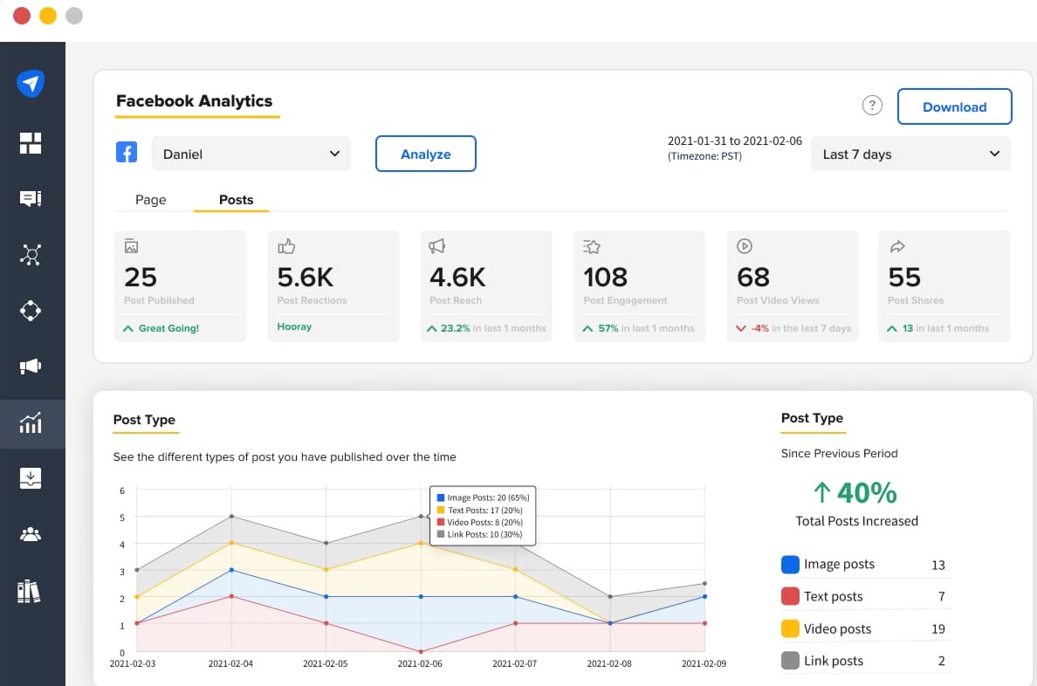Open the dashboard grid icon in sidebar
The width and height of the screenshot is (1037, 686).
pos(31,143)
